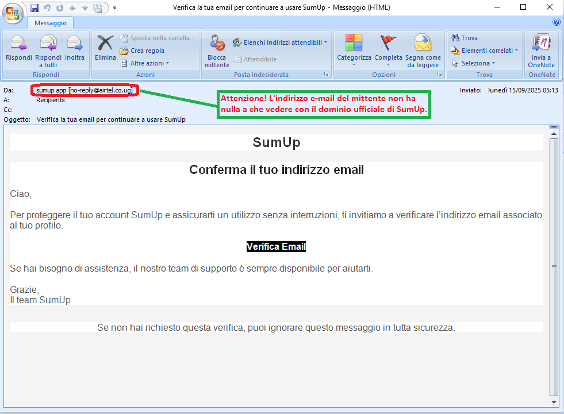Forward the email with Inoltra
564x414 pixels.
(75, 48)
